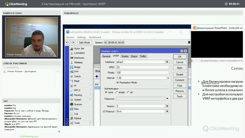Click the VRID input field

point(142,67)
